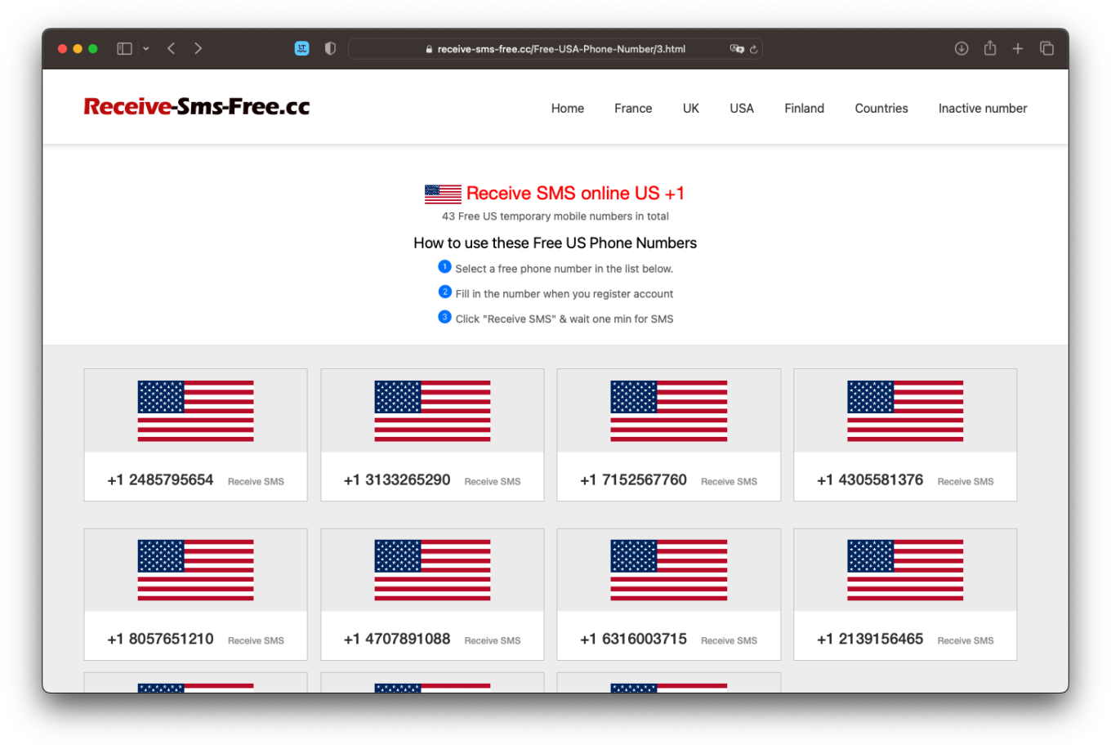Open the France nav item

point(633,109)
